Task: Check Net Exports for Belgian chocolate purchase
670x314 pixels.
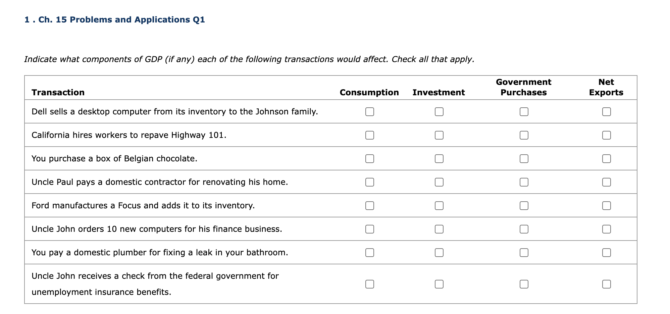Action: pyautogui.click(x=606, y=159)
